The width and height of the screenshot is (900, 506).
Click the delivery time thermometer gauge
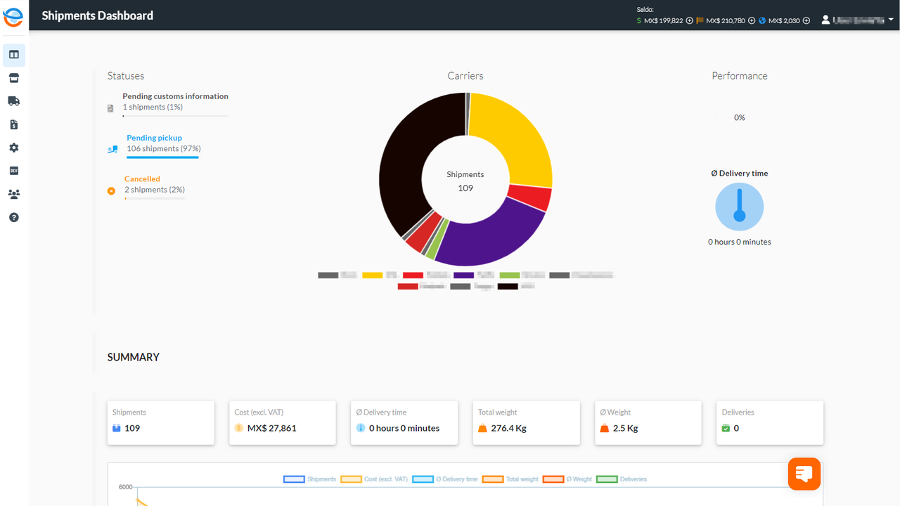[x=739, y=206]
